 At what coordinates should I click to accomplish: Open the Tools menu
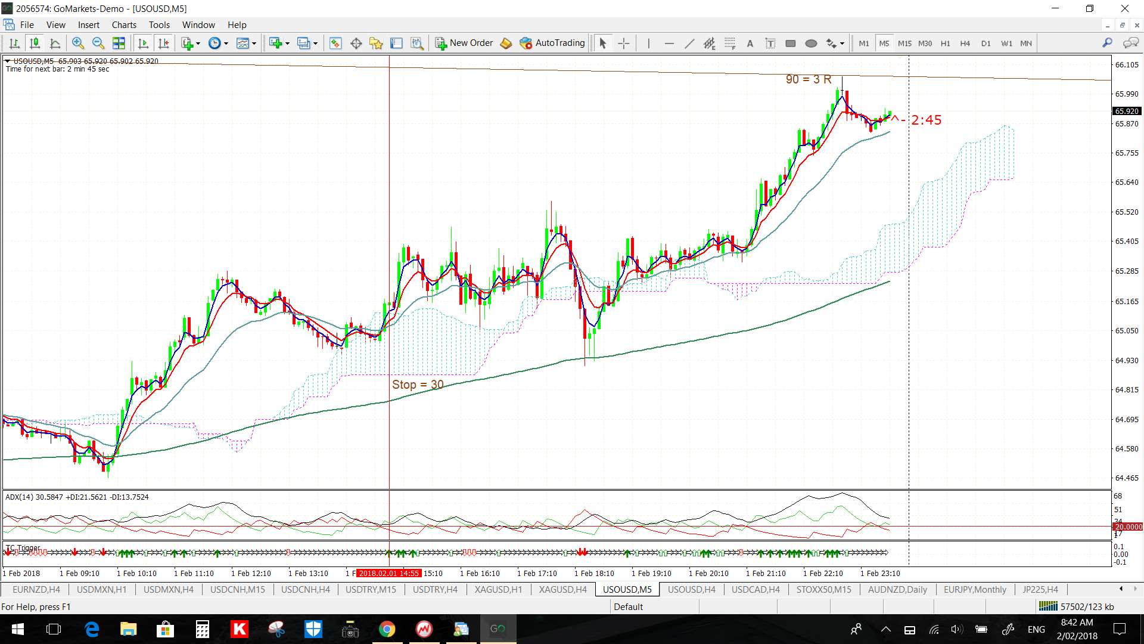(x=159, y=24)
